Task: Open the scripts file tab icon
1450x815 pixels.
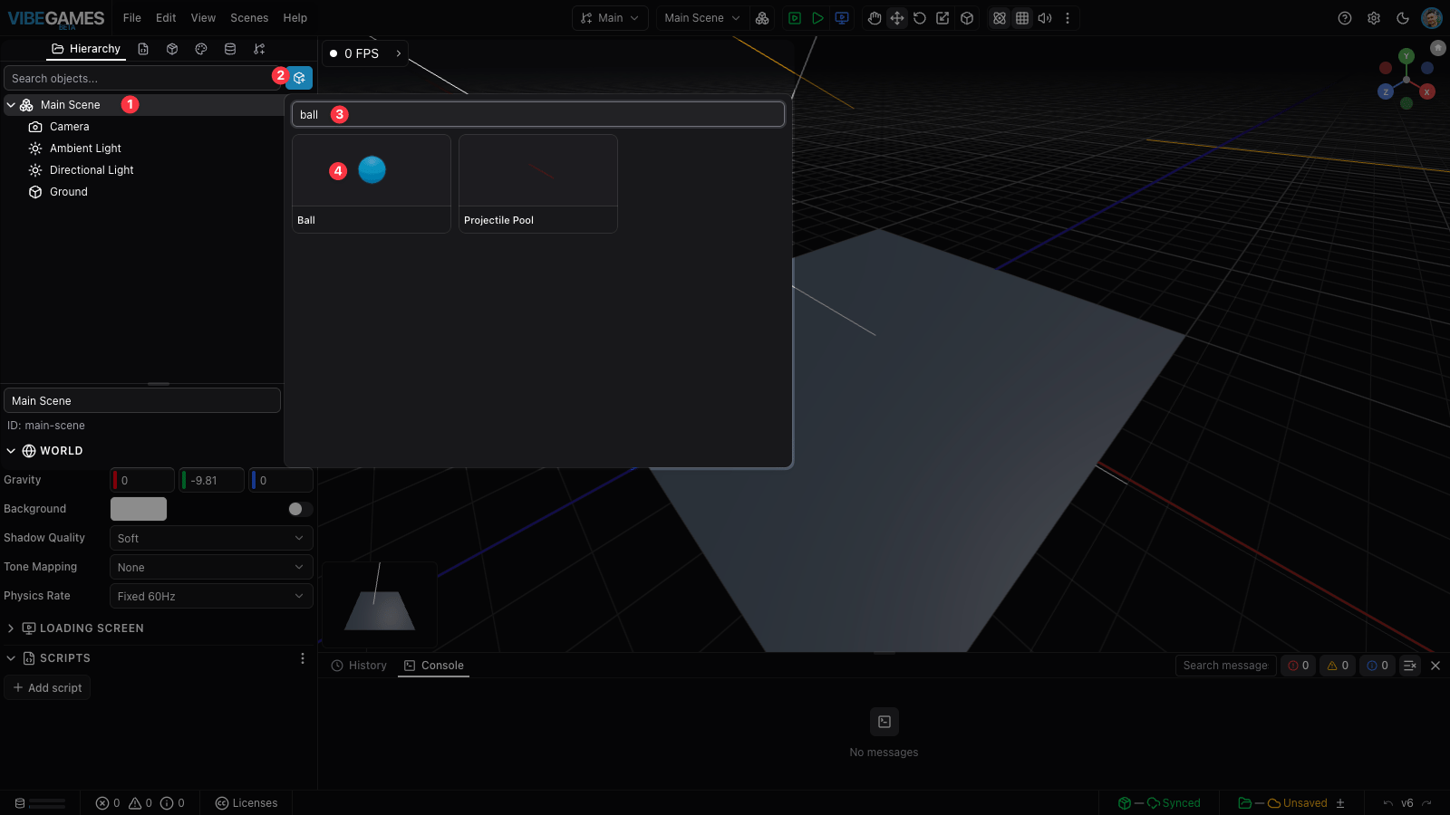Action: coord(143,49)
